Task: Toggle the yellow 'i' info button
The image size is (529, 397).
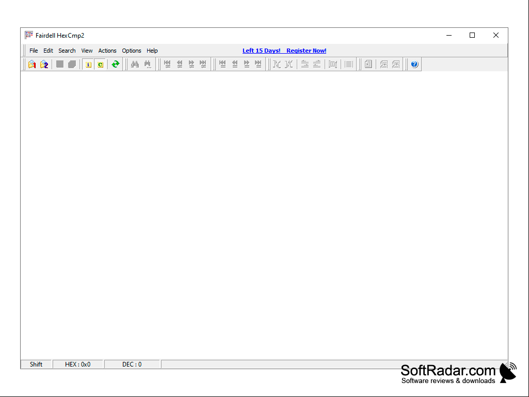Action: [x=88, y=64]
